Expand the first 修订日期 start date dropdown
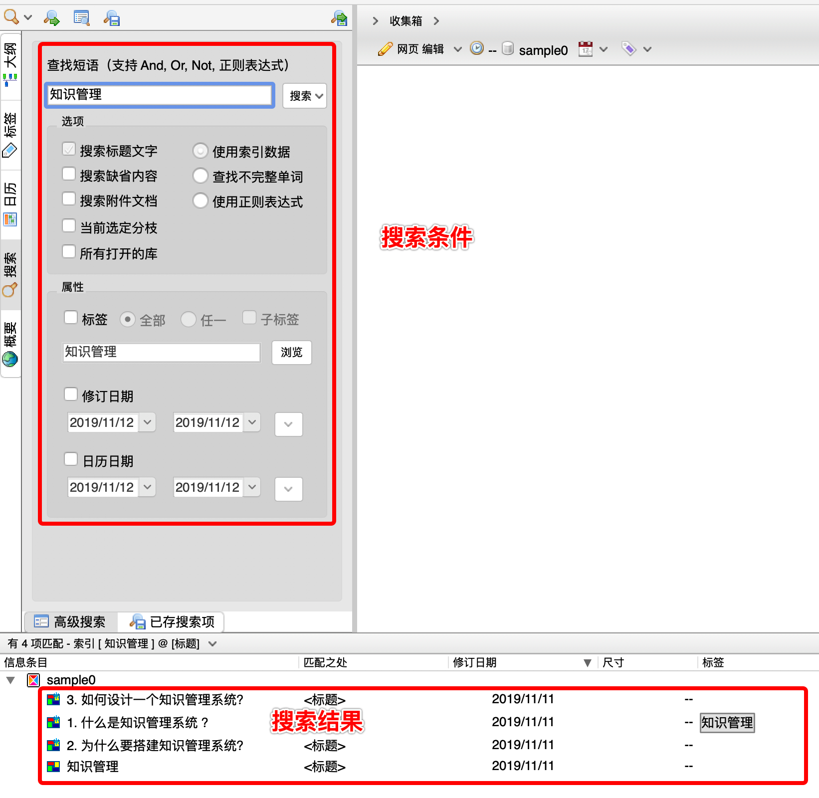The image size is (819, 798). [147, 422]
